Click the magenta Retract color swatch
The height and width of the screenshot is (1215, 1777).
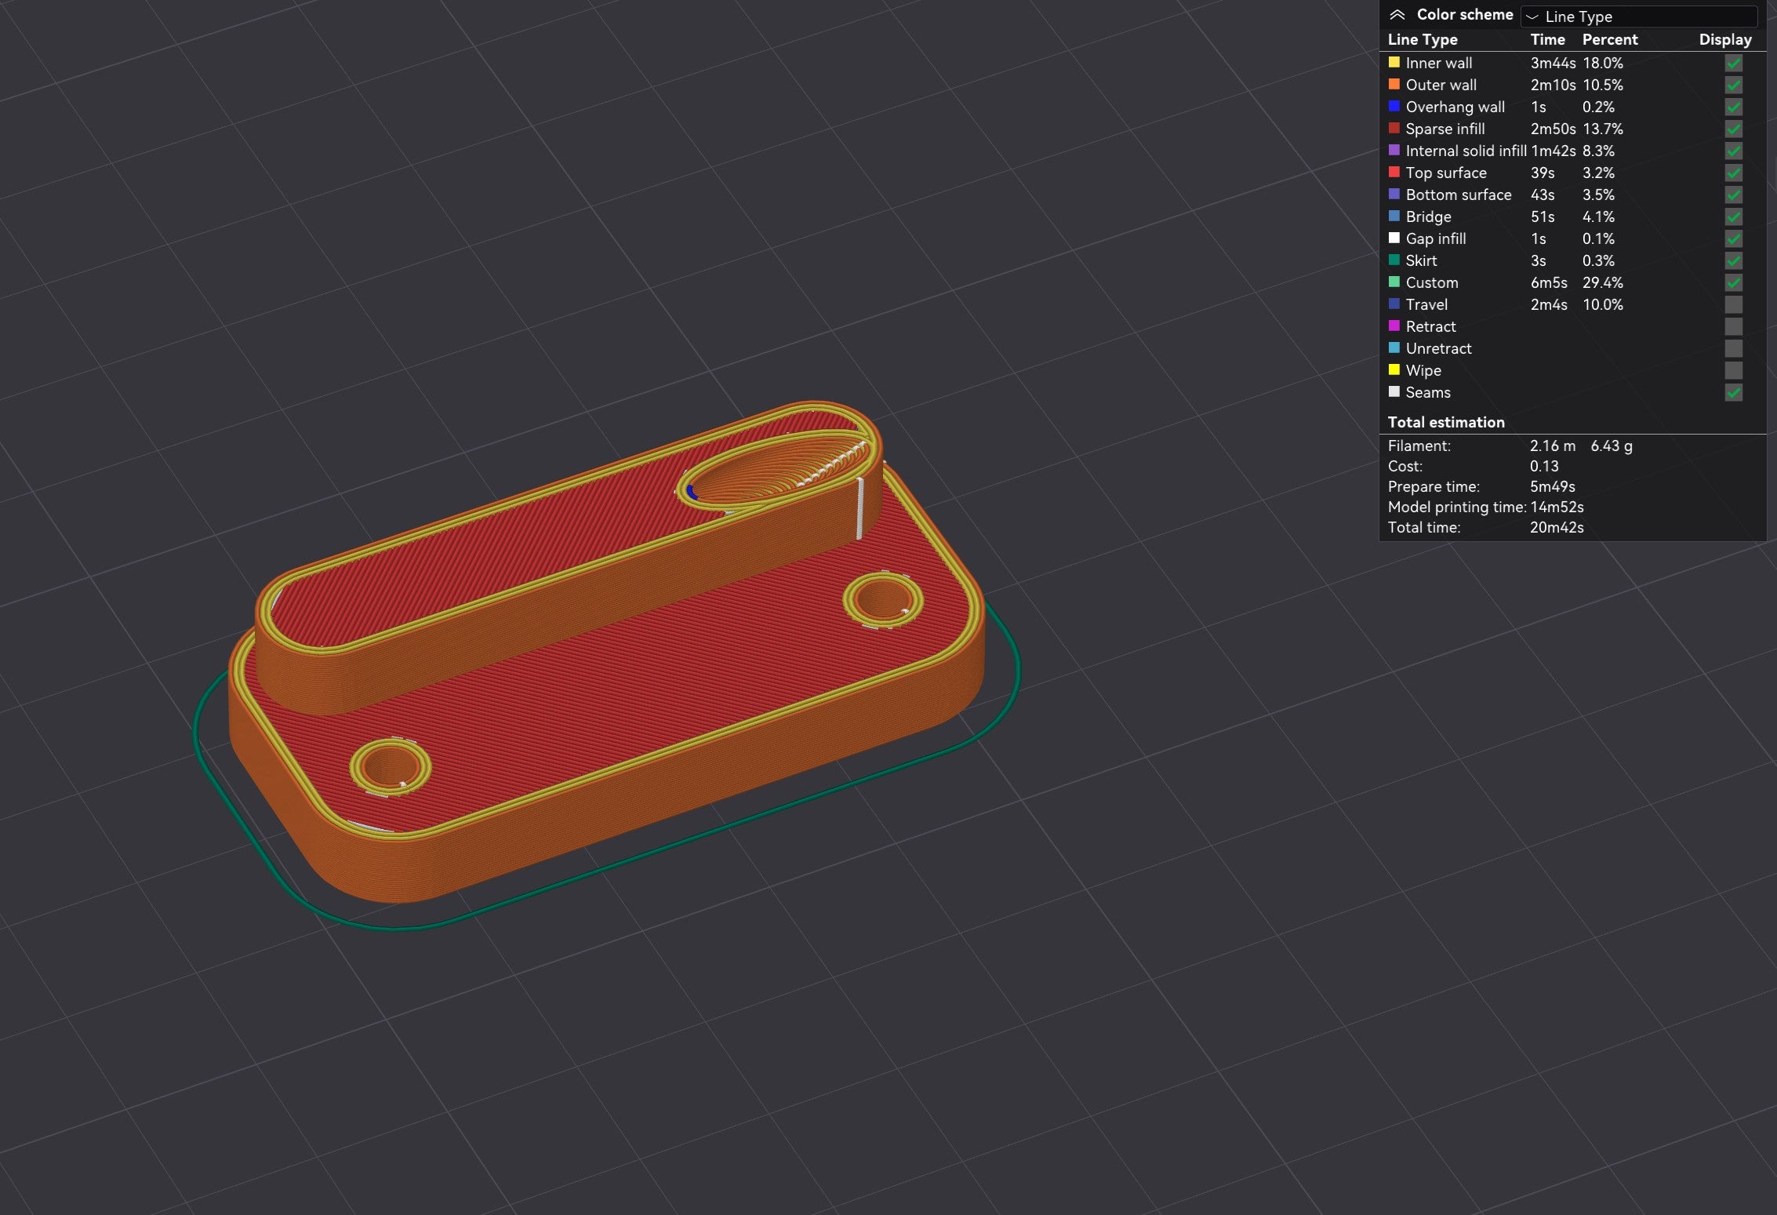1394,326
